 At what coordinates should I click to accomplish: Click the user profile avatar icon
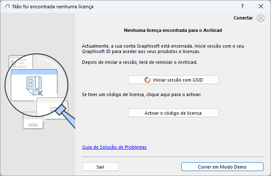coord(261,18)
